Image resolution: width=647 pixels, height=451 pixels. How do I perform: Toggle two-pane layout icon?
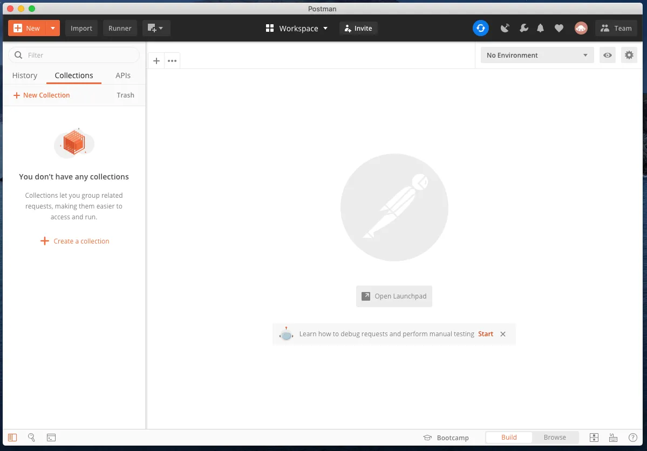coord(594,438)
